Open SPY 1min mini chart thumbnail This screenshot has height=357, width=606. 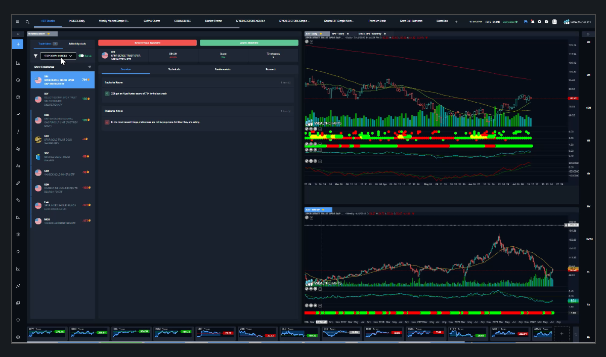47,332
